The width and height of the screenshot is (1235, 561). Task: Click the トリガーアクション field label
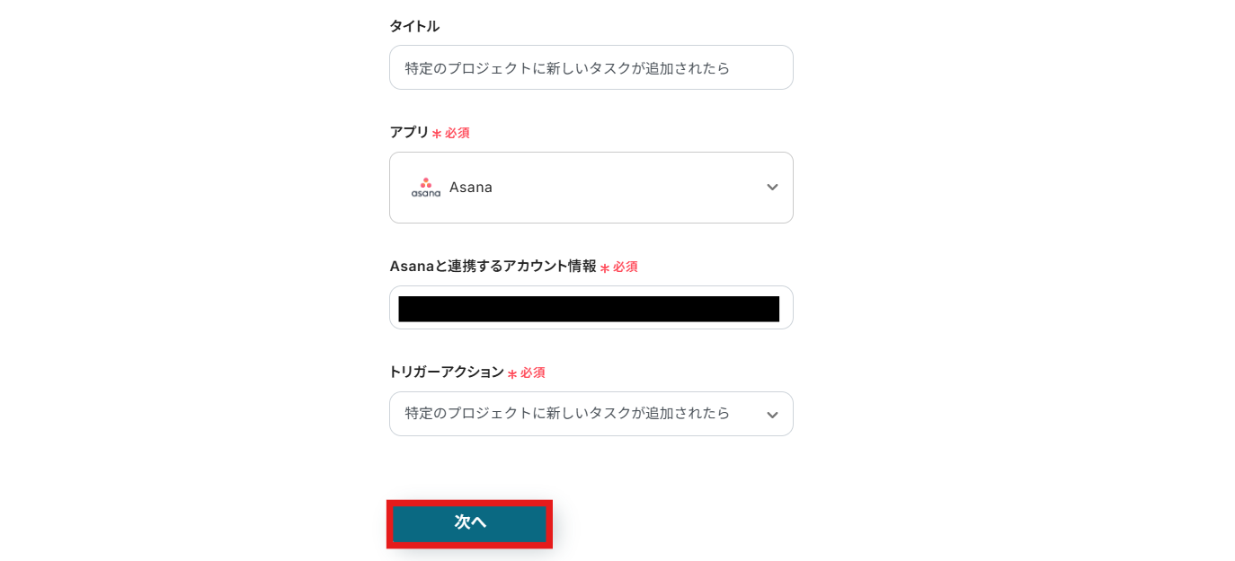[447, 372]
